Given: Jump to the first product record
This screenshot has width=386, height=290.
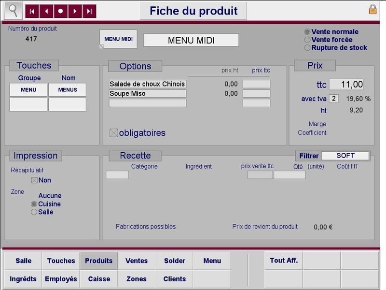Looking at the screenshot, I should pos(32,11).
